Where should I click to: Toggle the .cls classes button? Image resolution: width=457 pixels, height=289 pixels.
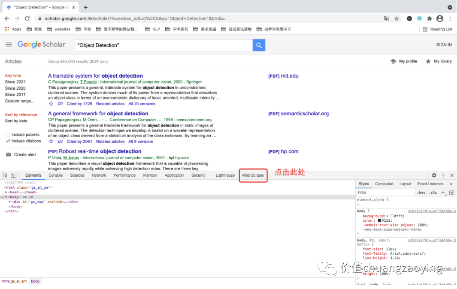[x=433, y=193]
